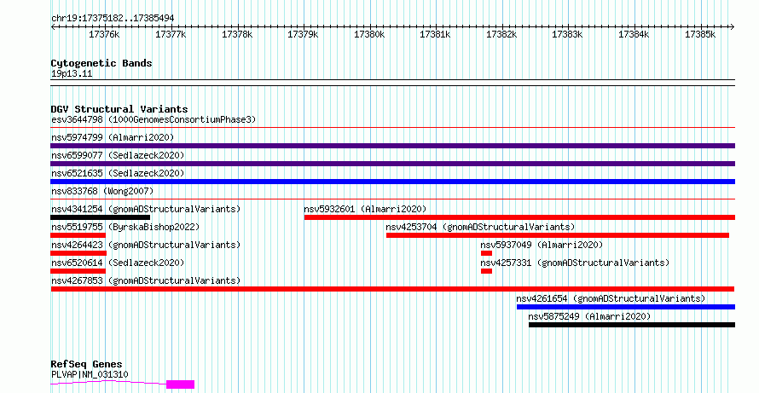The image size is (759, 393).
Task: Select the small red nsv5937049 bar
Action: tap(486, 253)
